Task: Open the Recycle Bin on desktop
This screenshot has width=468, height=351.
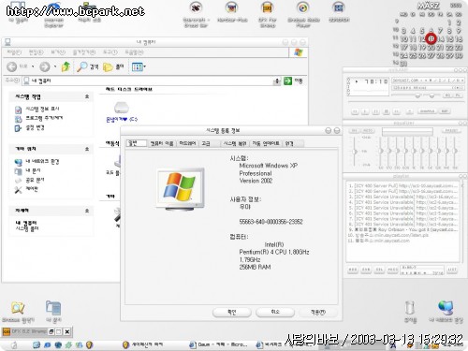Action: [x=410, y=311]
